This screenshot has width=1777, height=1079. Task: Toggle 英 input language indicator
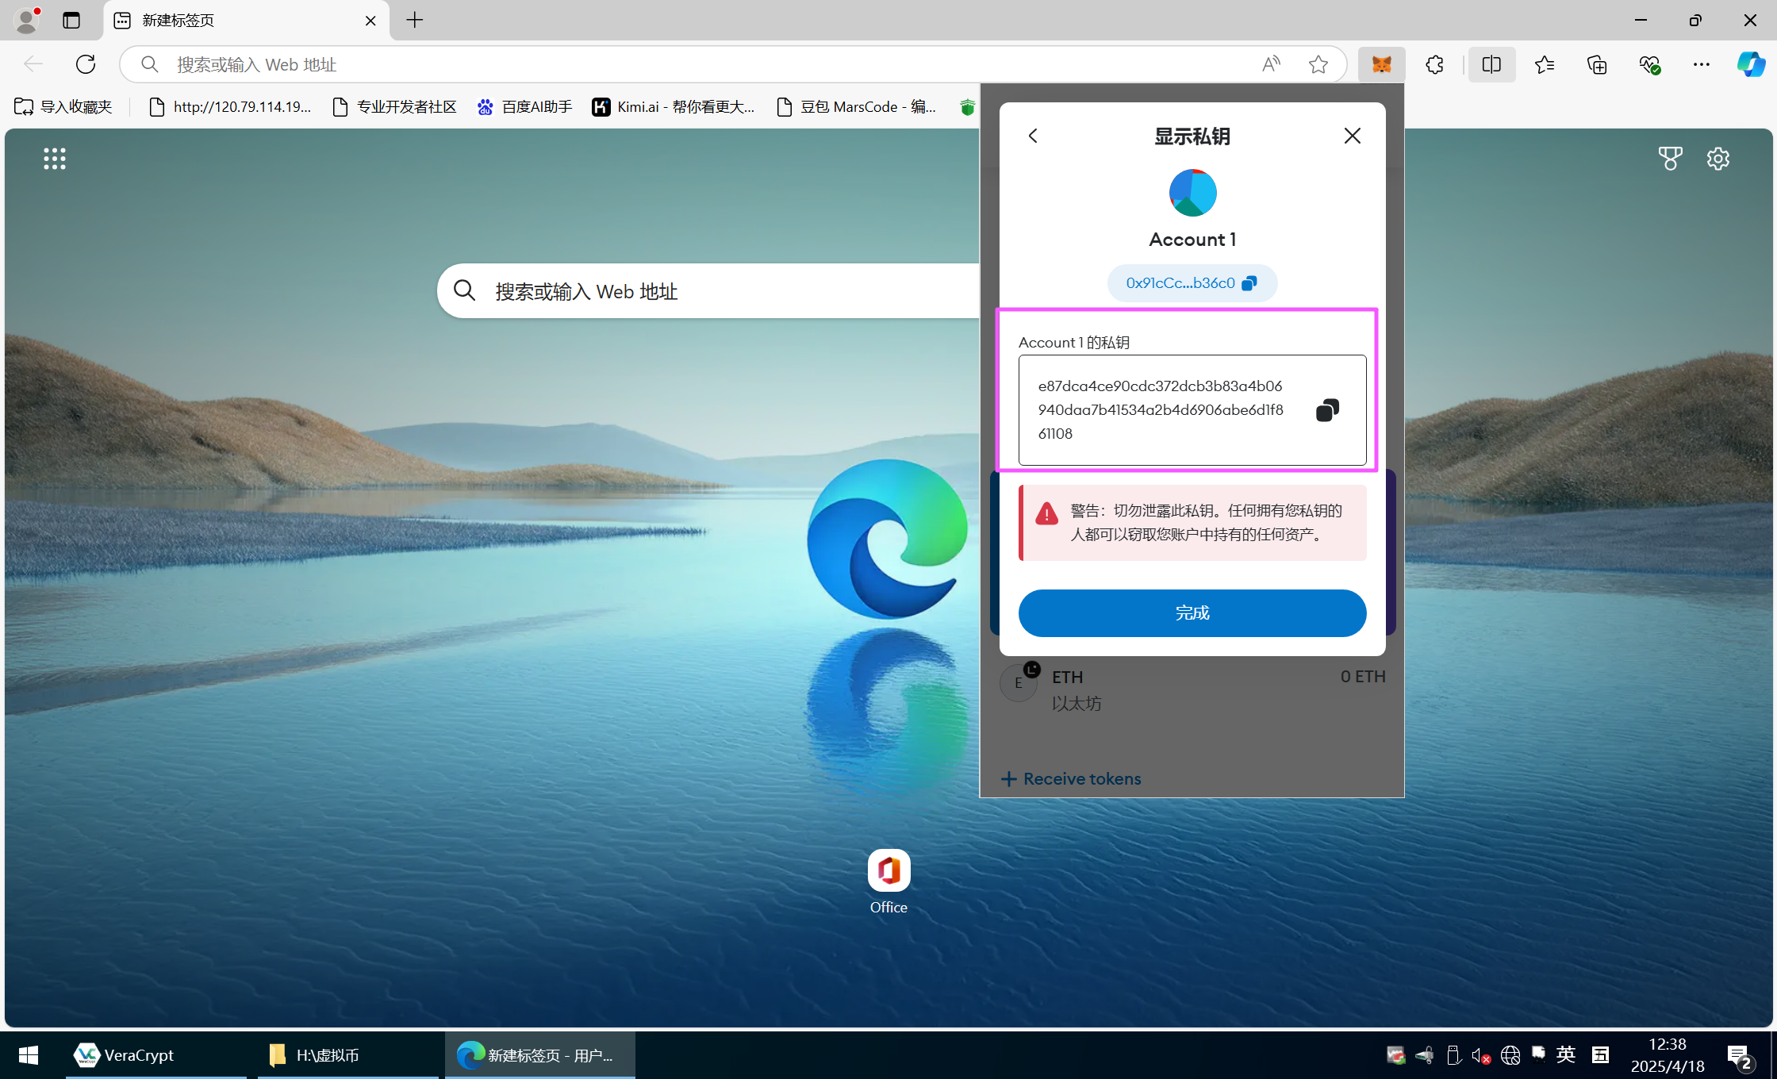[x=1566, y=1054]
